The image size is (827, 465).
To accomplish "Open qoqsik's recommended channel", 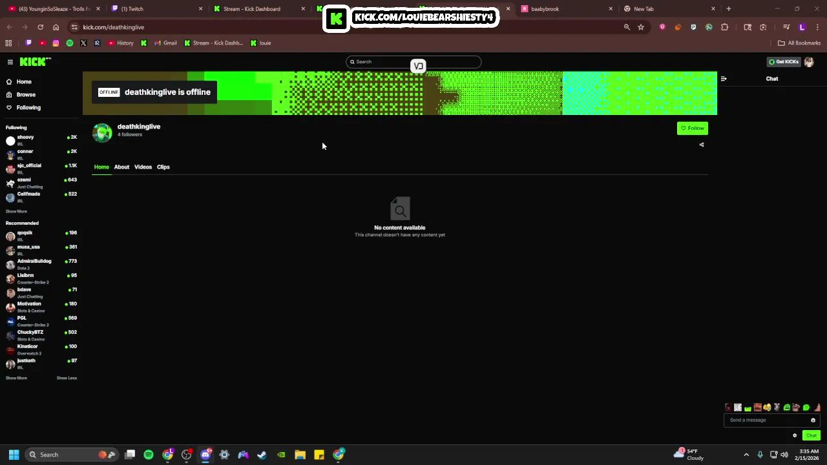I will point(41,236).
